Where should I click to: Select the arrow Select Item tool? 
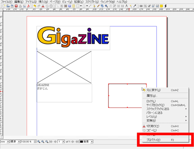(x=58, y=6)
